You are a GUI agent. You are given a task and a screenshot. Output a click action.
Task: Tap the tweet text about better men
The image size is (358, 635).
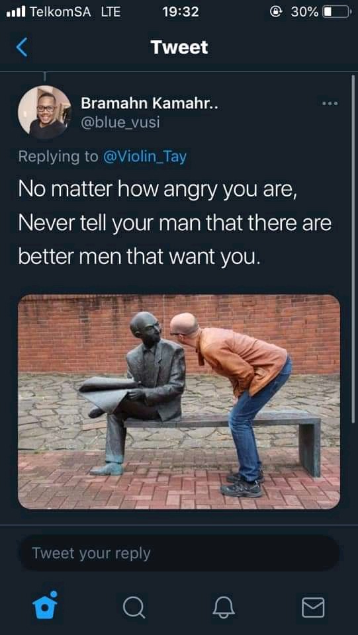pos(175,223)
